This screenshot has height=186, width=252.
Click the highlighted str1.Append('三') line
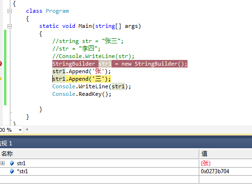coord(81,79)
